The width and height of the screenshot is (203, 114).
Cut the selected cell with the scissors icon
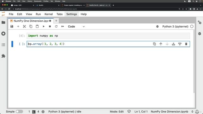click(x=24, y=27)
